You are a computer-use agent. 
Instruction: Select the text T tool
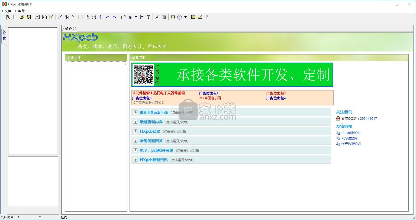pyautogui.click(x=148, y=17)
